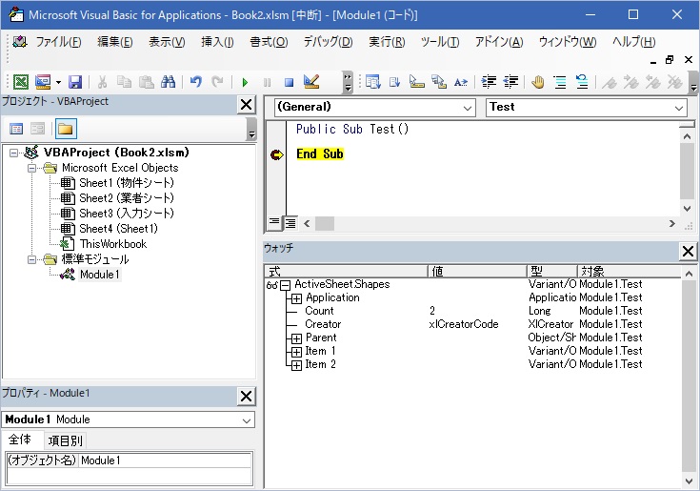Viewport: 700px width, 491px height.
Task: Switch to Full Module View button
Action: click(x=290, y=222)
